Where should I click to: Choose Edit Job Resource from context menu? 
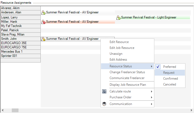(x=122, y=48)
